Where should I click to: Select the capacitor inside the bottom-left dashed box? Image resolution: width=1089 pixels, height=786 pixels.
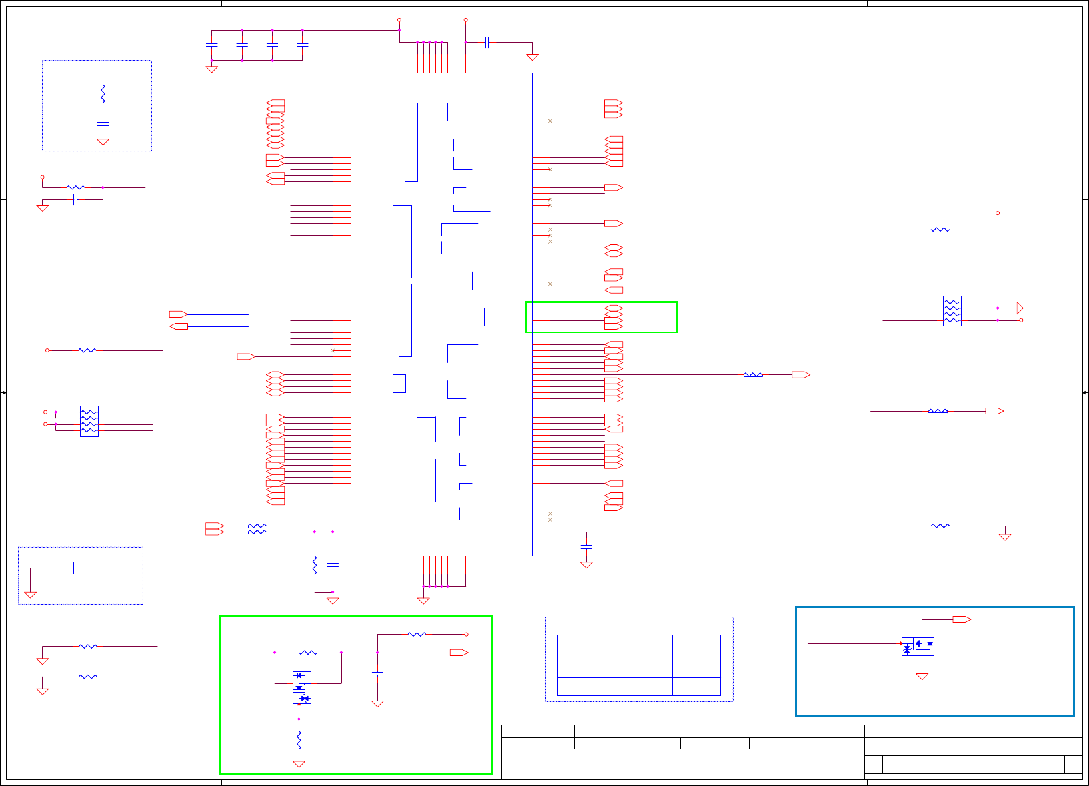(75, 568)
